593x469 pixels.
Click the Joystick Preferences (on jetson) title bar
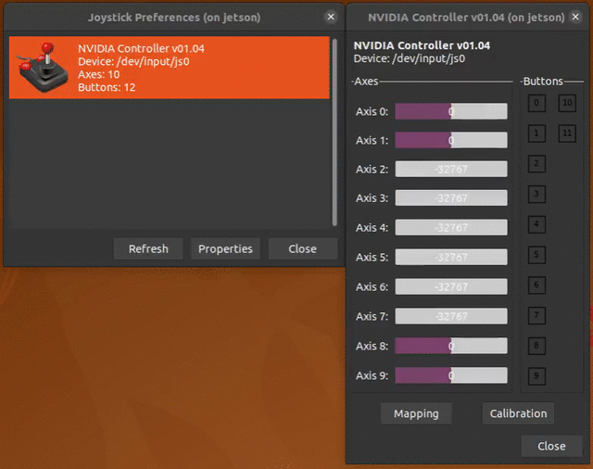174,18
